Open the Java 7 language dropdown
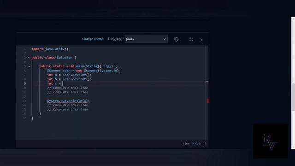The height and width of the screenshot is (166, 295). tap(146, 39)
